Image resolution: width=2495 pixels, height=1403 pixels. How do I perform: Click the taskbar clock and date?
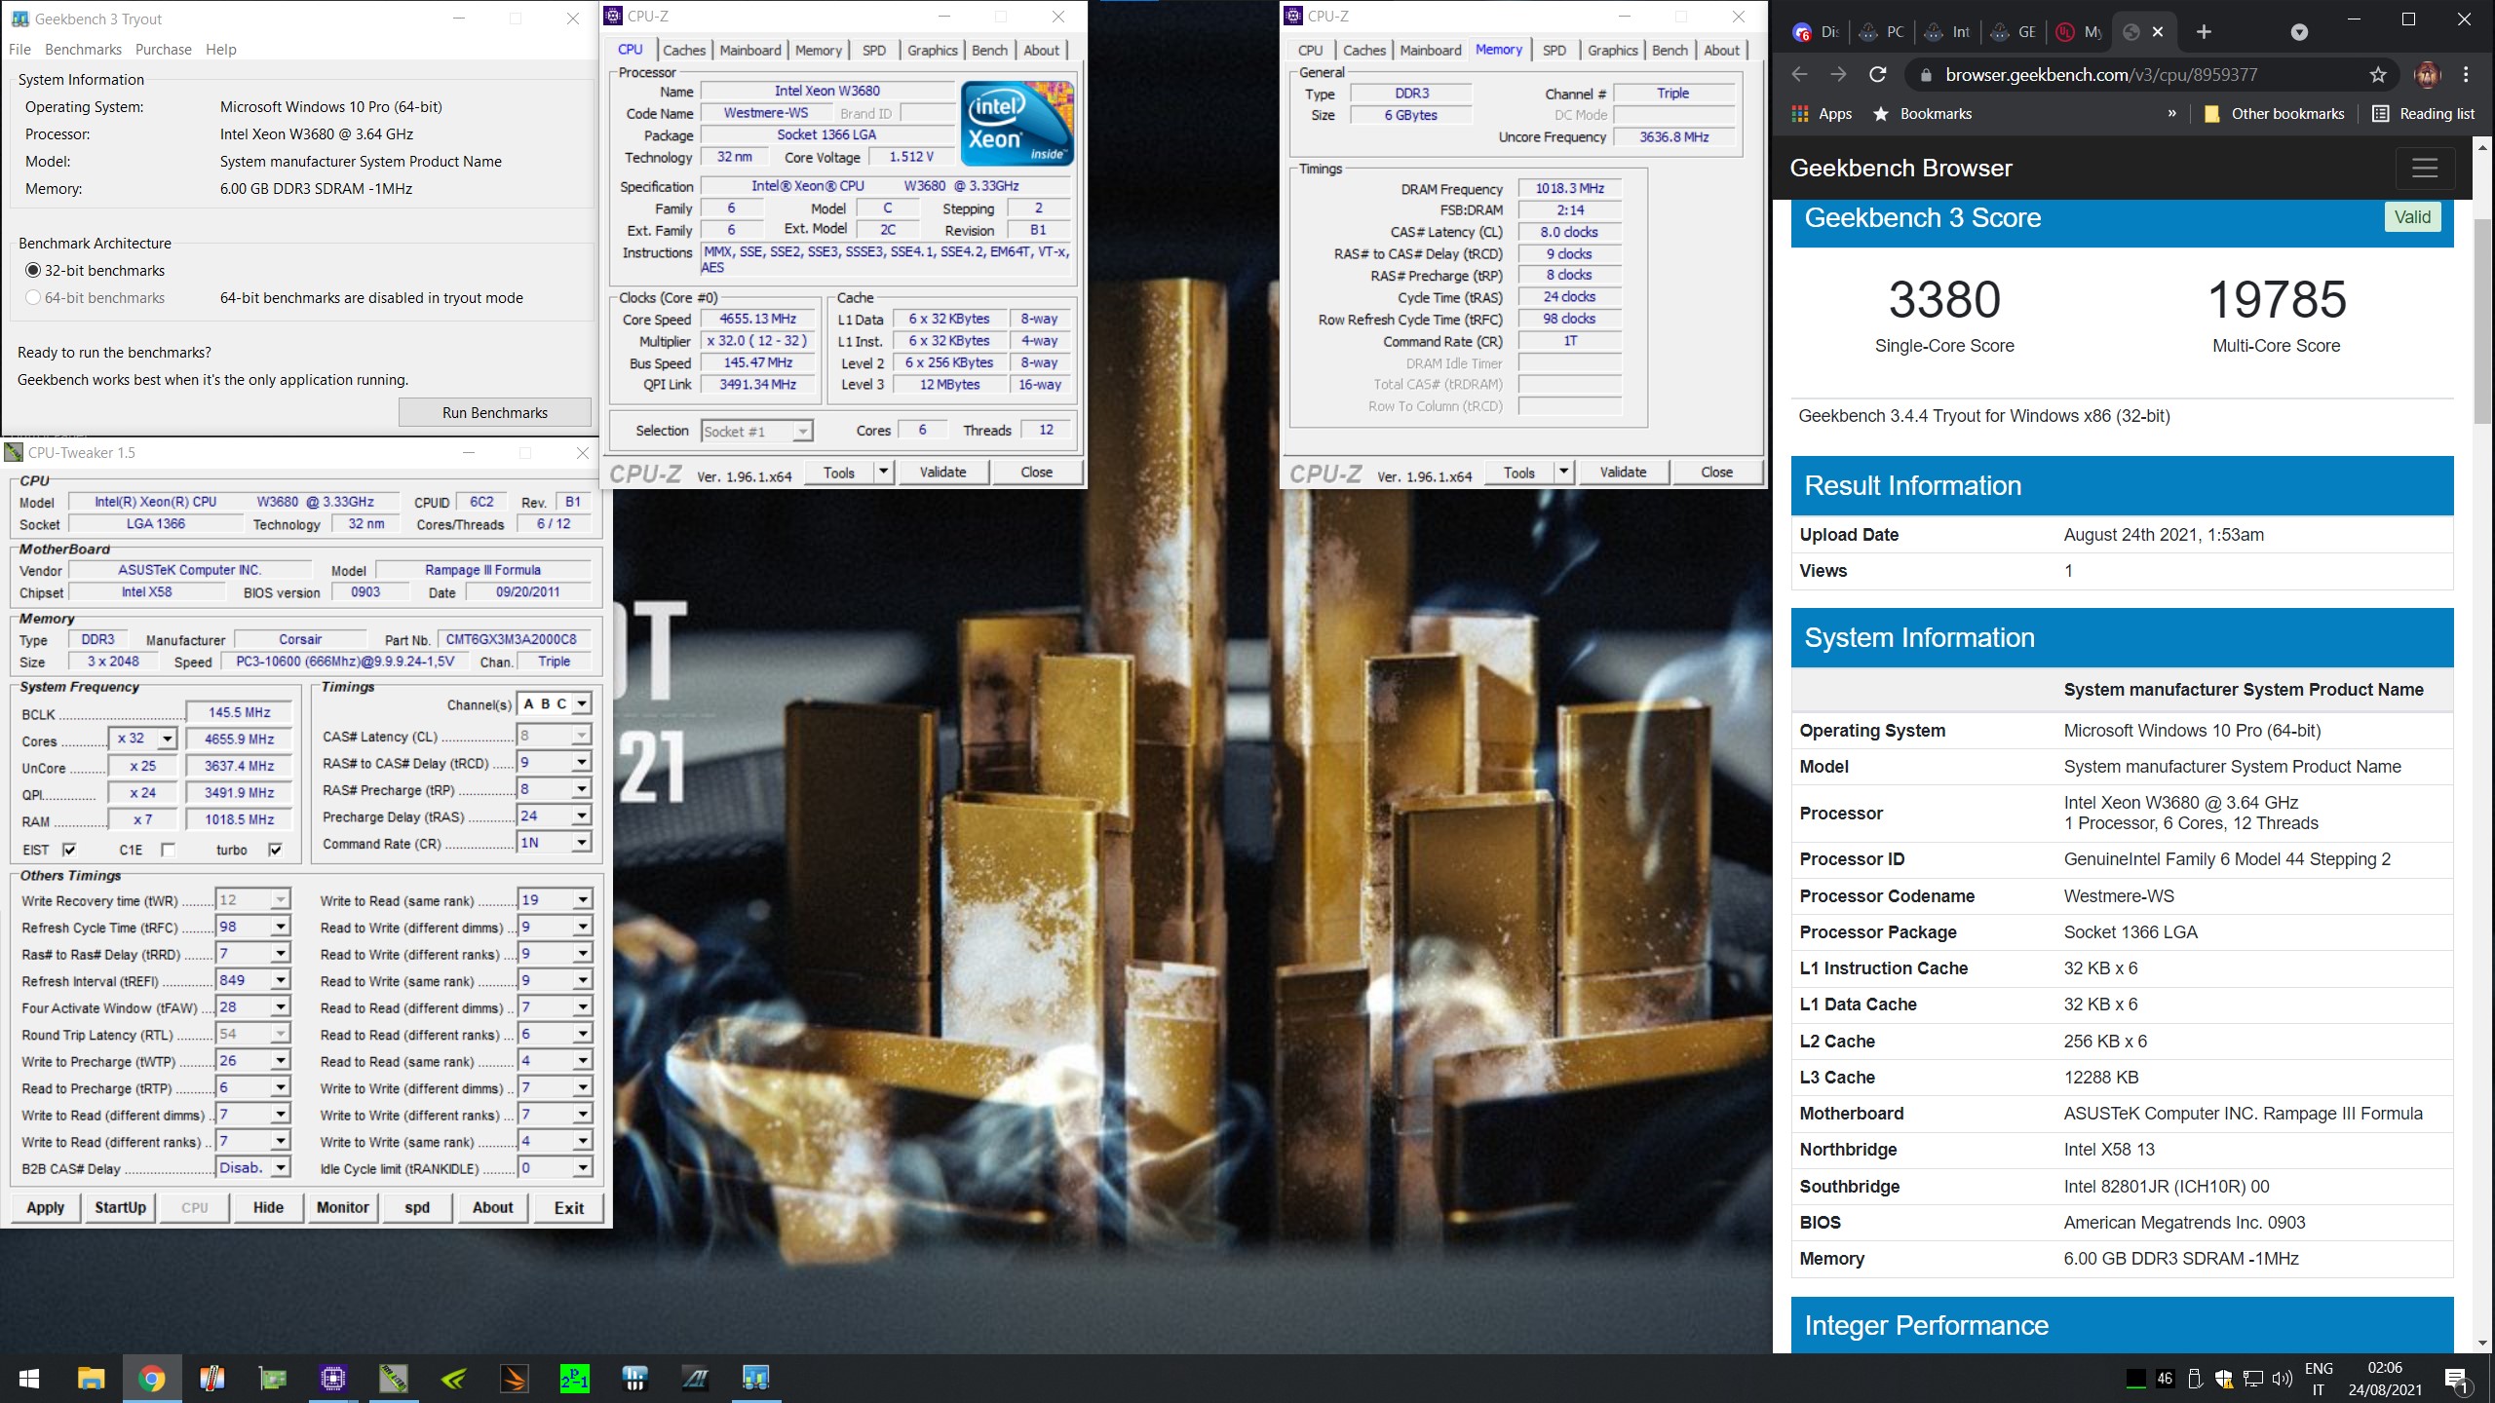(x=2385, y=1379)
